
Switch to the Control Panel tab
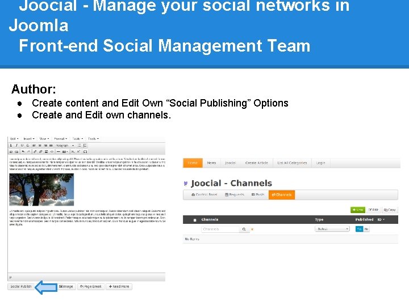[x=204, y=194]
